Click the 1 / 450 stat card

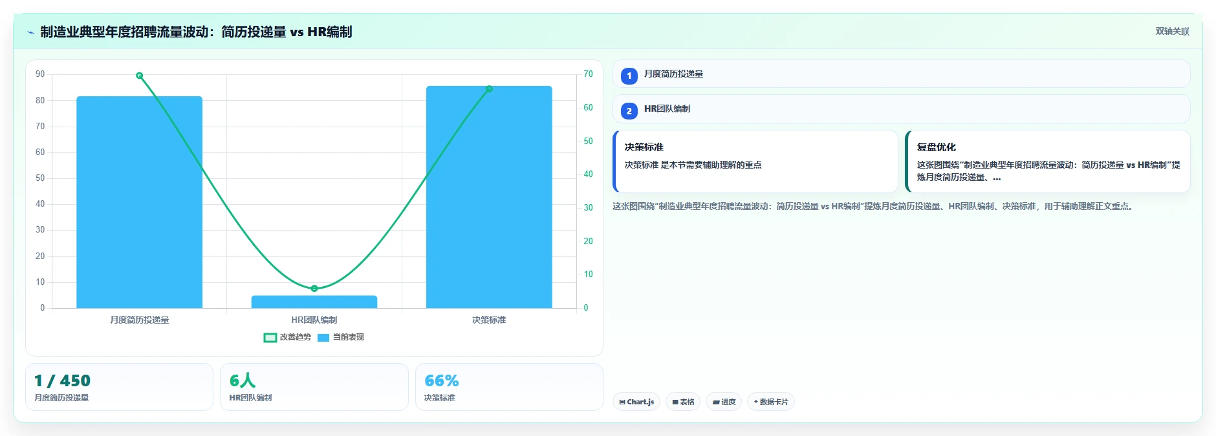(x=119, y=387)
